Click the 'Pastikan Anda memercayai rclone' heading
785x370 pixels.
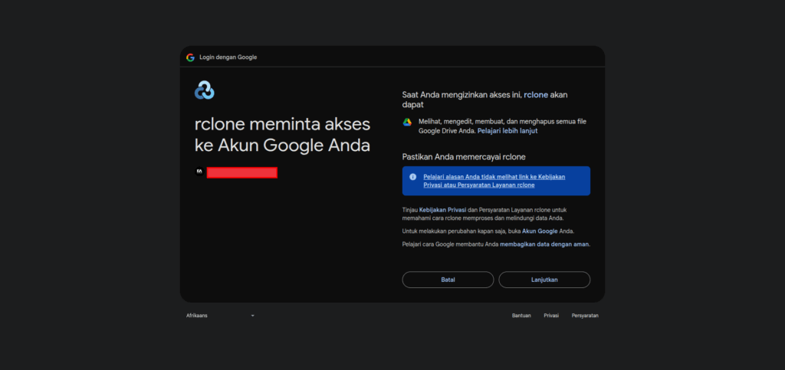click(464, 157)
